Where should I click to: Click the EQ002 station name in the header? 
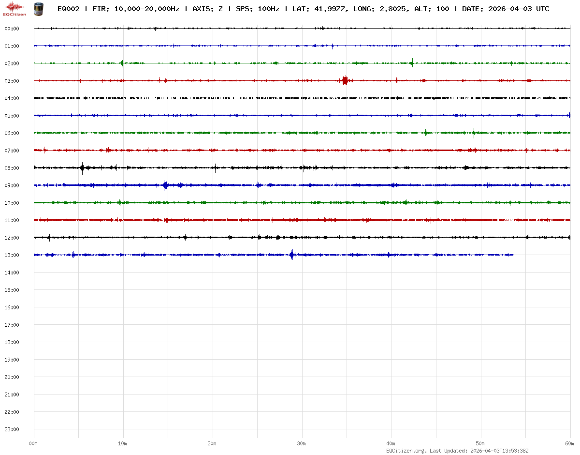click(x=68, y=9)
